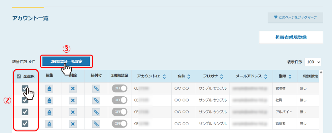
Task: Click the edit icon for the 社員 row
Action: click(49, 100)
